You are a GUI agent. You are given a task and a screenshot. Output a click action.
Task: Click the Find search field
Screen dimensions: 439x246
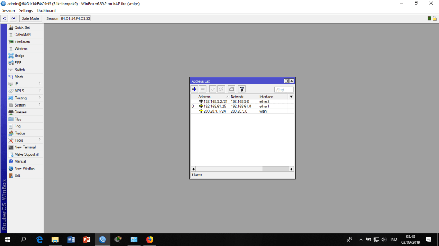point(284,90)
